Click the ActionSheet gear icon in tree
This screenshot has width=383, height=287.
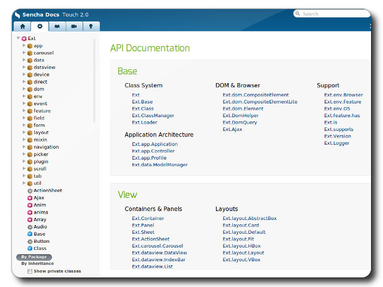click(x=30, y=191)
